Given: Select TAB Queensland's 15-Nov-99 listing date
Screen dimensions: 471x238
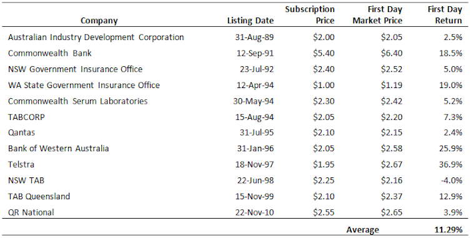Looking at the screenshot, I should (255, 197).
